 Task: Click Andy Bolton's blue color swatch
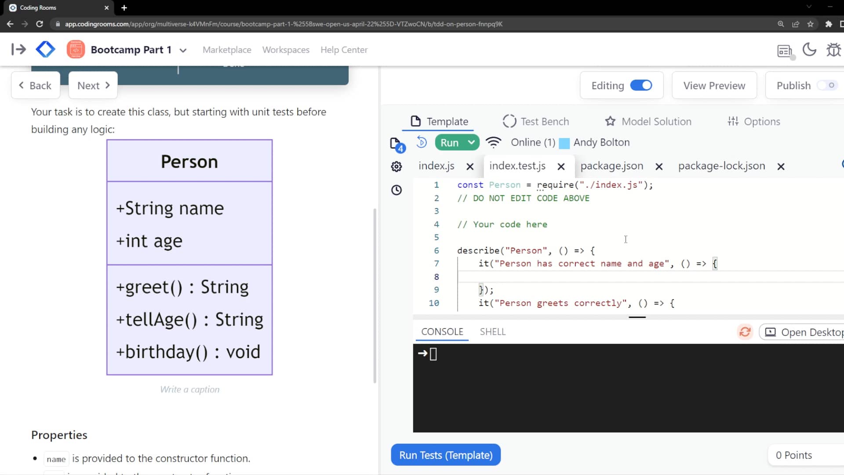pyautogui.click(x=564, y=143)
